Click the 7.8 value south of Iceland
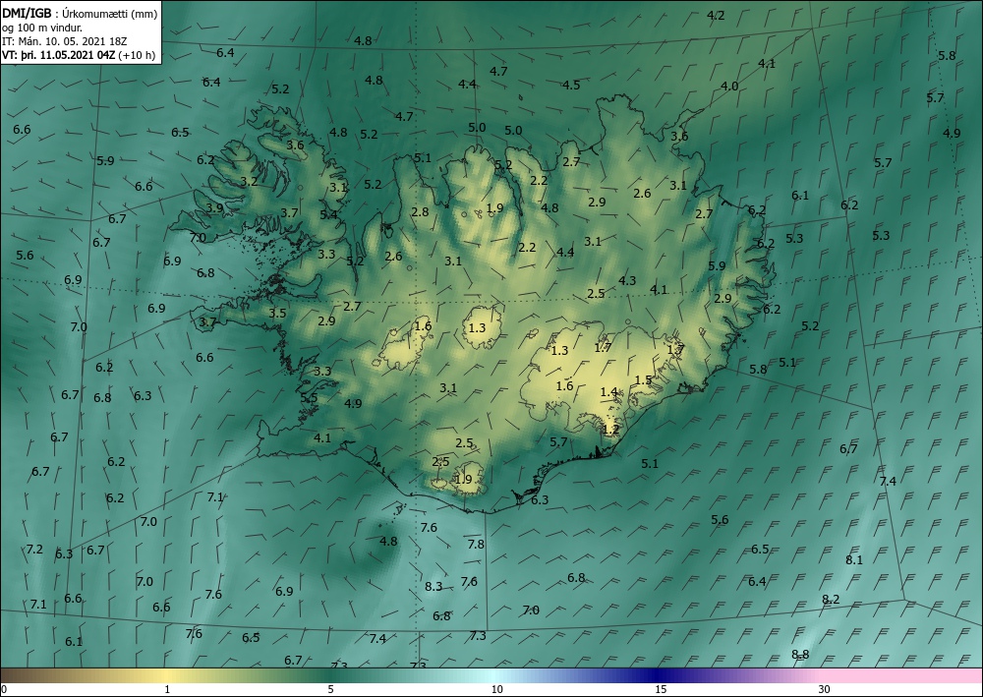Image resolution: width=983 pixels, height=697 pixels. pos(476,544)
